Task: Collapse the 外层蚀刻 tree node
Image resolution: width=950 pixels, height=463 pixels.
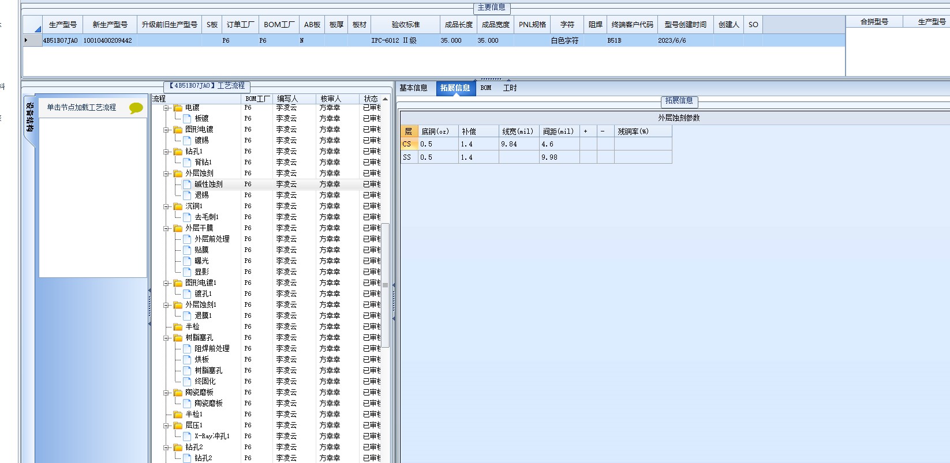Action: 166,174
